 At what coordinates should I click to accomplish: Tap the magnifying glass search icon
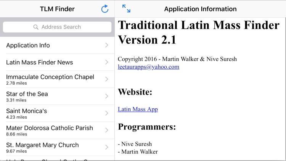36,27
